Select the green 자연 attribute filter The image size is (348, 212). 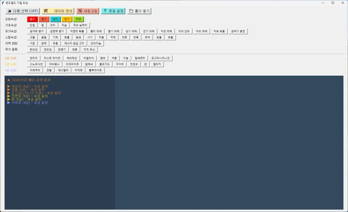[78, 19]
